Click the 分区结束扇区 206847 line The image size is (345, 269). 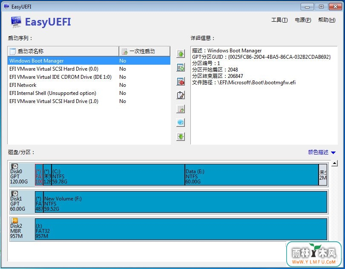pos(218,76)
